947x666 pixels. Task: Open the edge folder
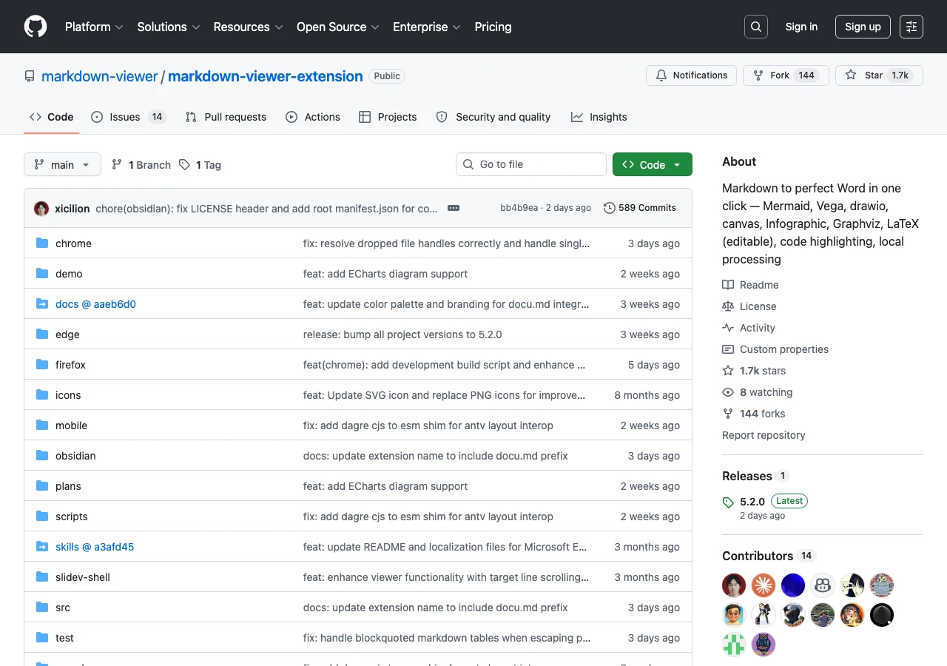click(x=67, y=334)
